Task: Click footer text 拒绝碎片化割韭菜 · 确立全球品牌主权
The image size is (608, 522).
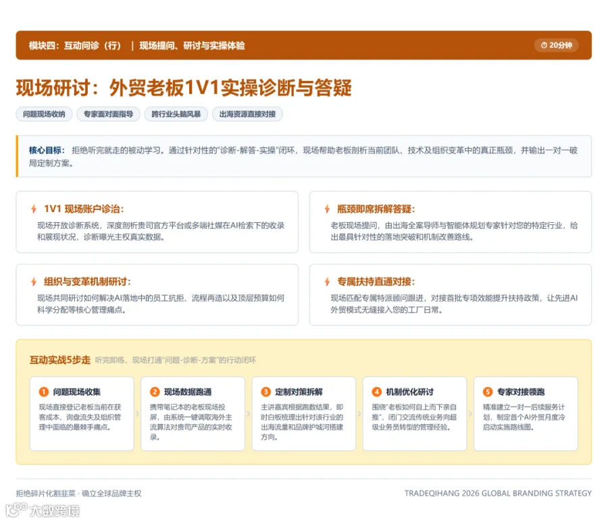Action: click(x=79, y=494)
